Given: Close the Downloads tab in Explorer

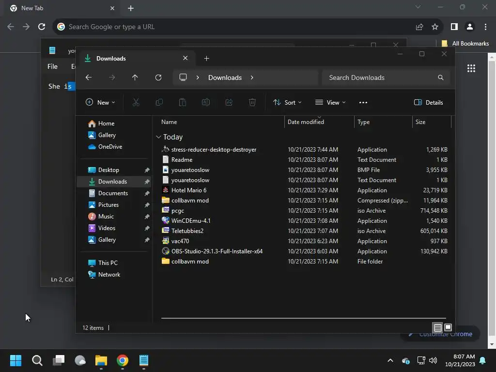Looking at the screenshot, I should (x=186, y=58).
